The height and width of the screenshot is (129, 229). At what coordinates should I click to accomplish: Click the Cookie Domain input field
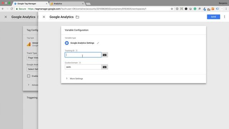83,67
